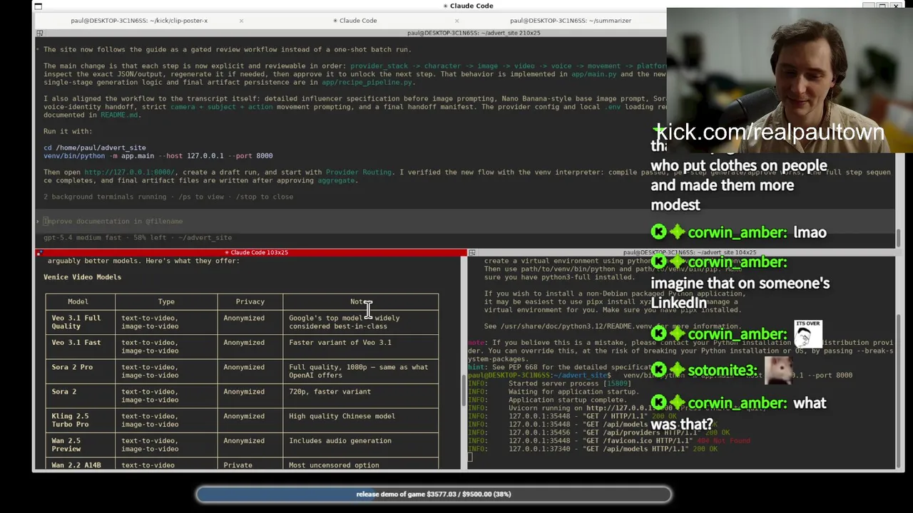Switch to the Claude Code tab
This screenshot has height=513, width=913.
click(355, 21)
